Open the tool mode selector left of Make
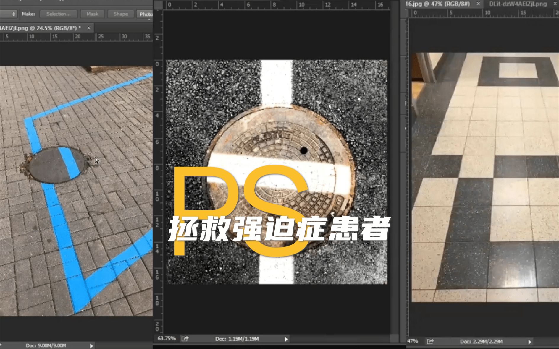Image resolution: width=559 pixels, height=349 pixels. (x=8, y=14)
